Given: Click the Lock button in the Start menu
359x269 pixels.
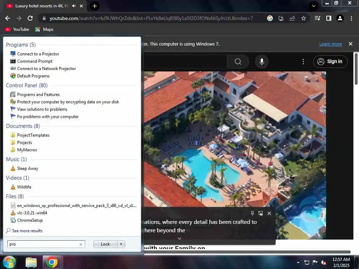Looking at the screenshot, I should [x=105, y=244].
